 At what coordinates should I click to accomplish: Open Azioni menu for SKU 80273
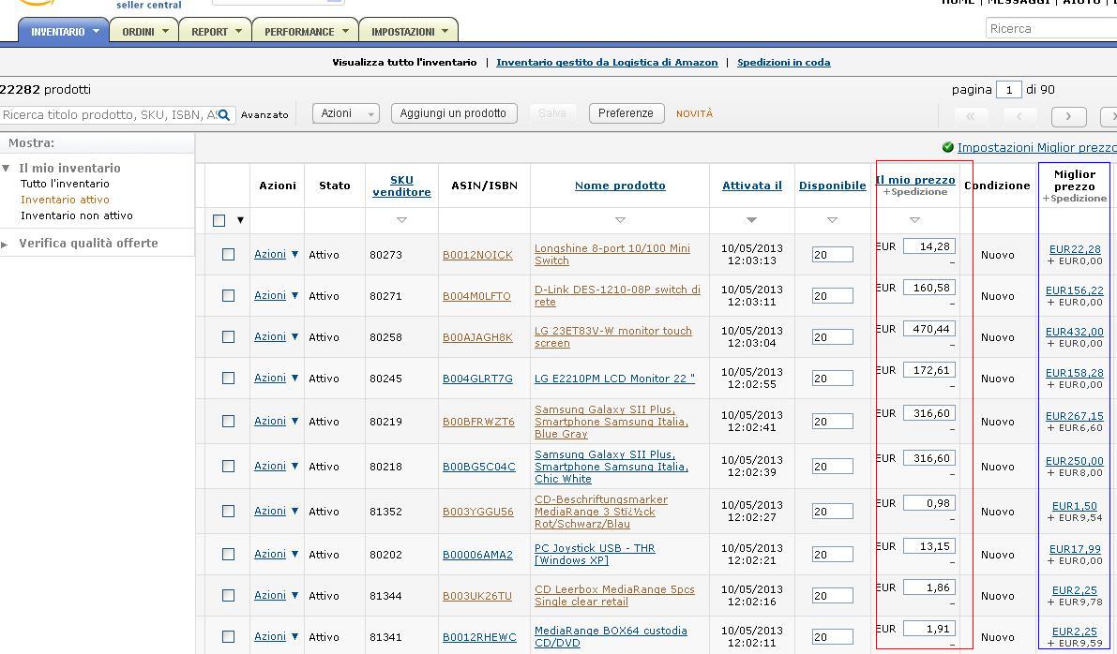tap(277, 254)
